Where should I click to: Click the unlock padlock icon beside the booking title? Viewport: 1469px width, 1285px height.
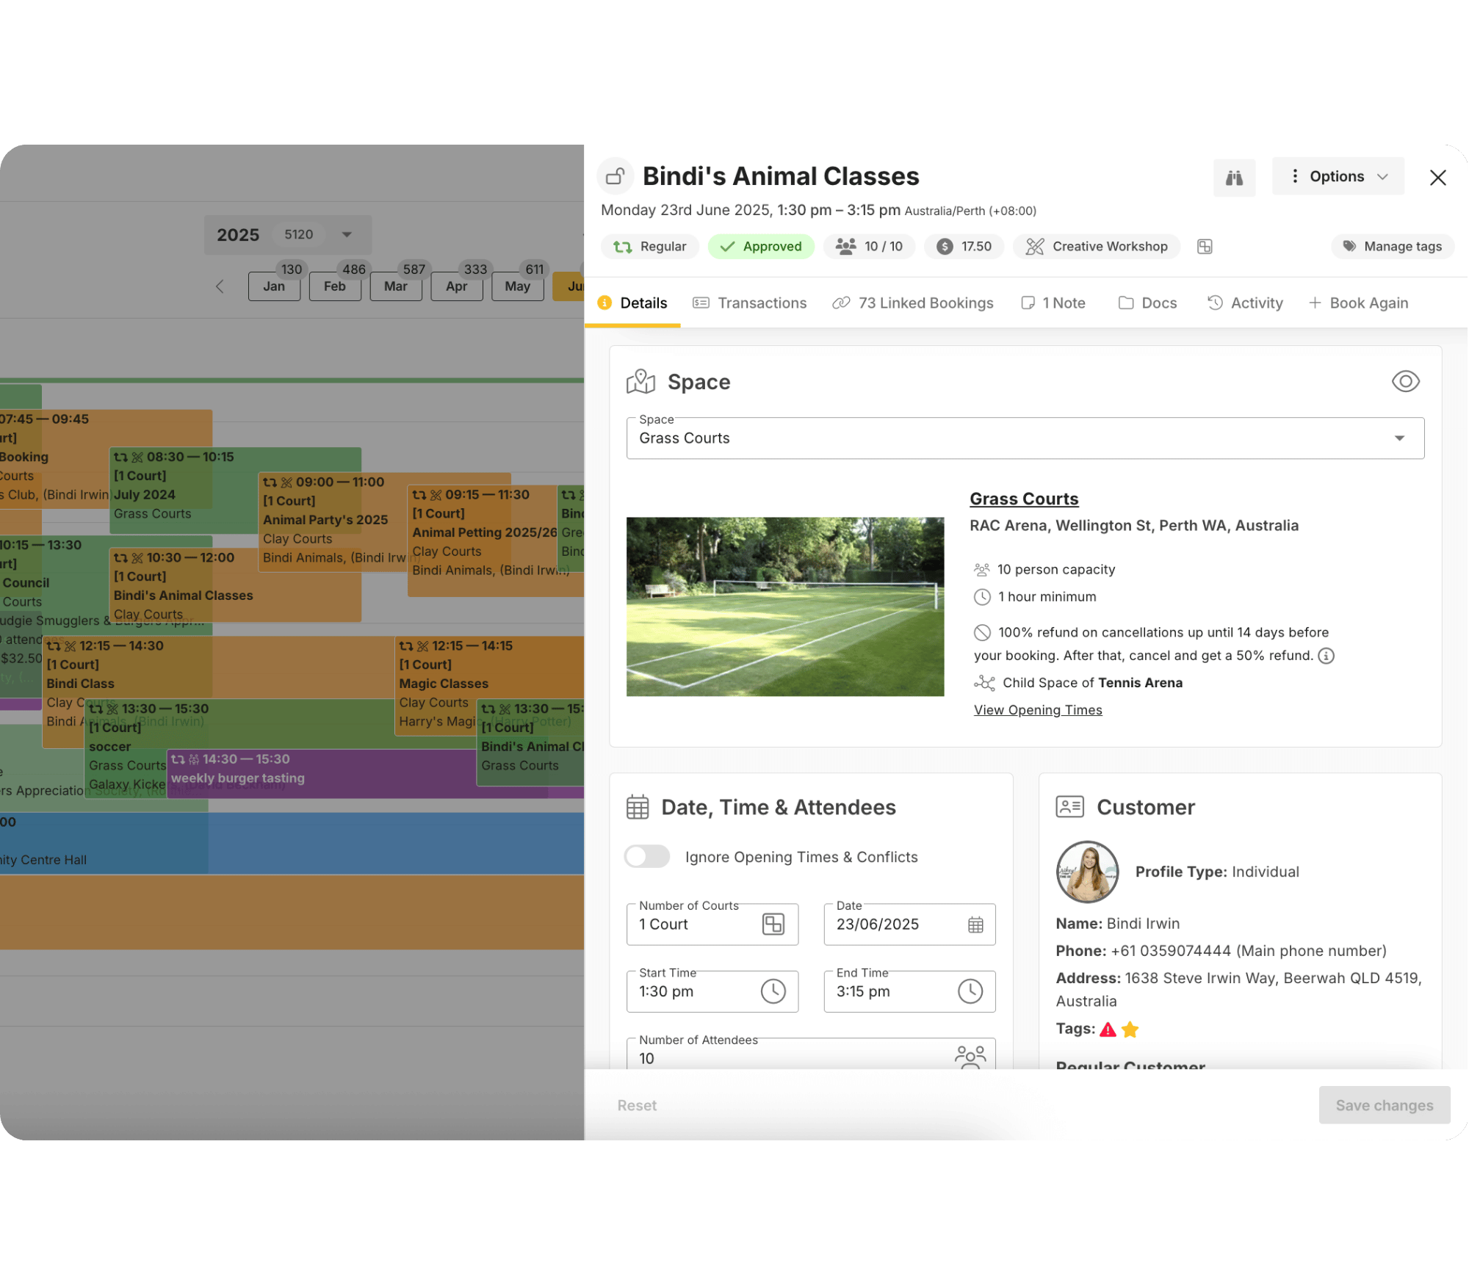tap(615, 177)
